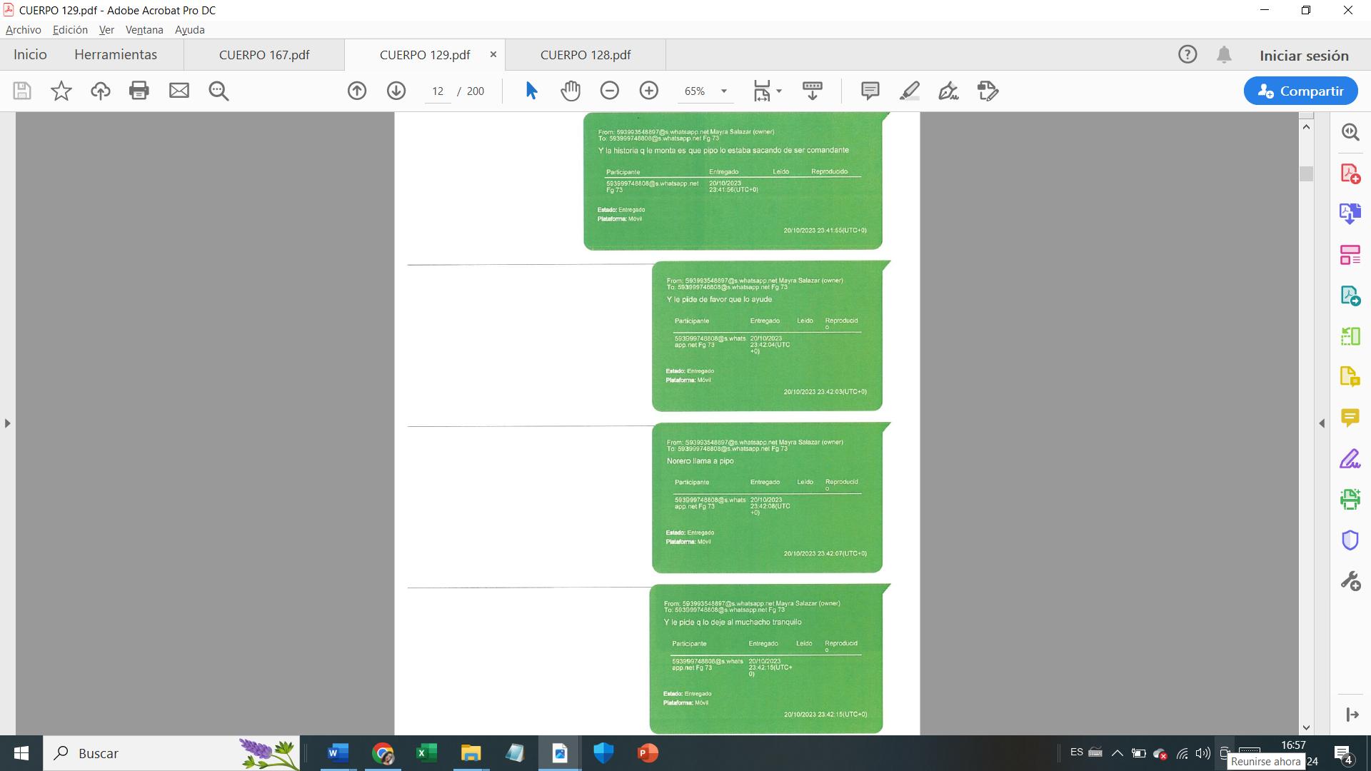This screenshot has height=771, width=1371.
Task: Click the Save file icon
Action: (22, 91)
